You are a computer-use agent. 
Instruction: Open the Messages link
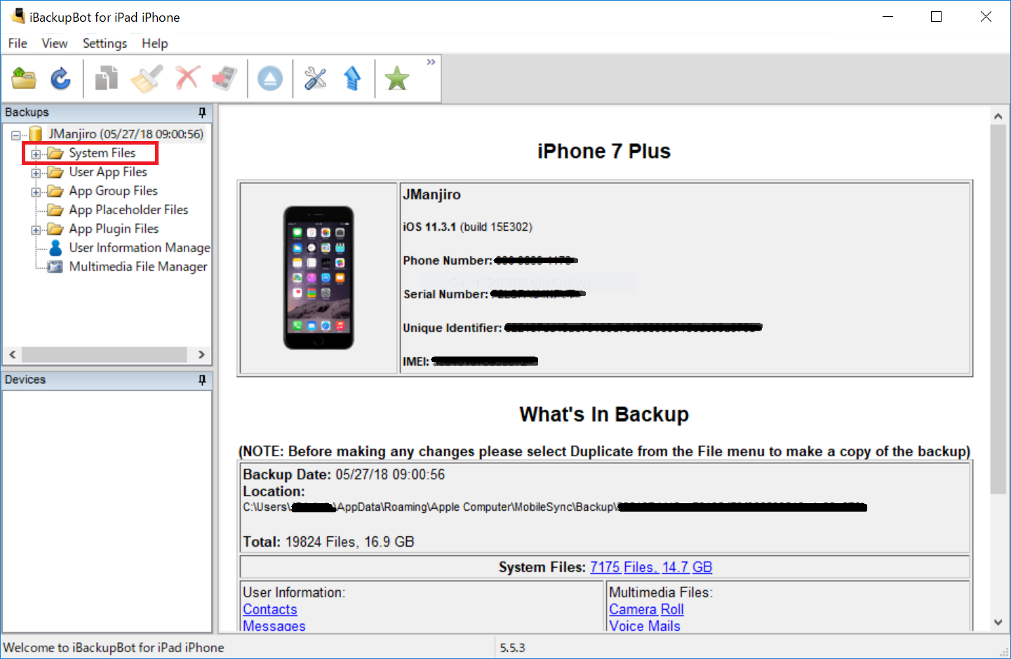pyautogui.click(x=274, y=626)
